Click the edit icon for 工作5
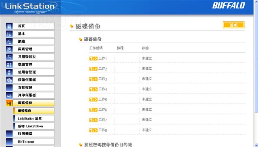258x147 pixels. [93, 99]
